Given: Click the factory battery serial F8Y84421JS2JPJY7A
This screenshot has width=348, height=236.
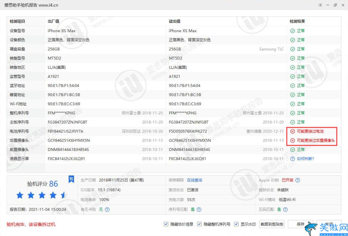Looking at the screenshot, I should coord(65,131).
